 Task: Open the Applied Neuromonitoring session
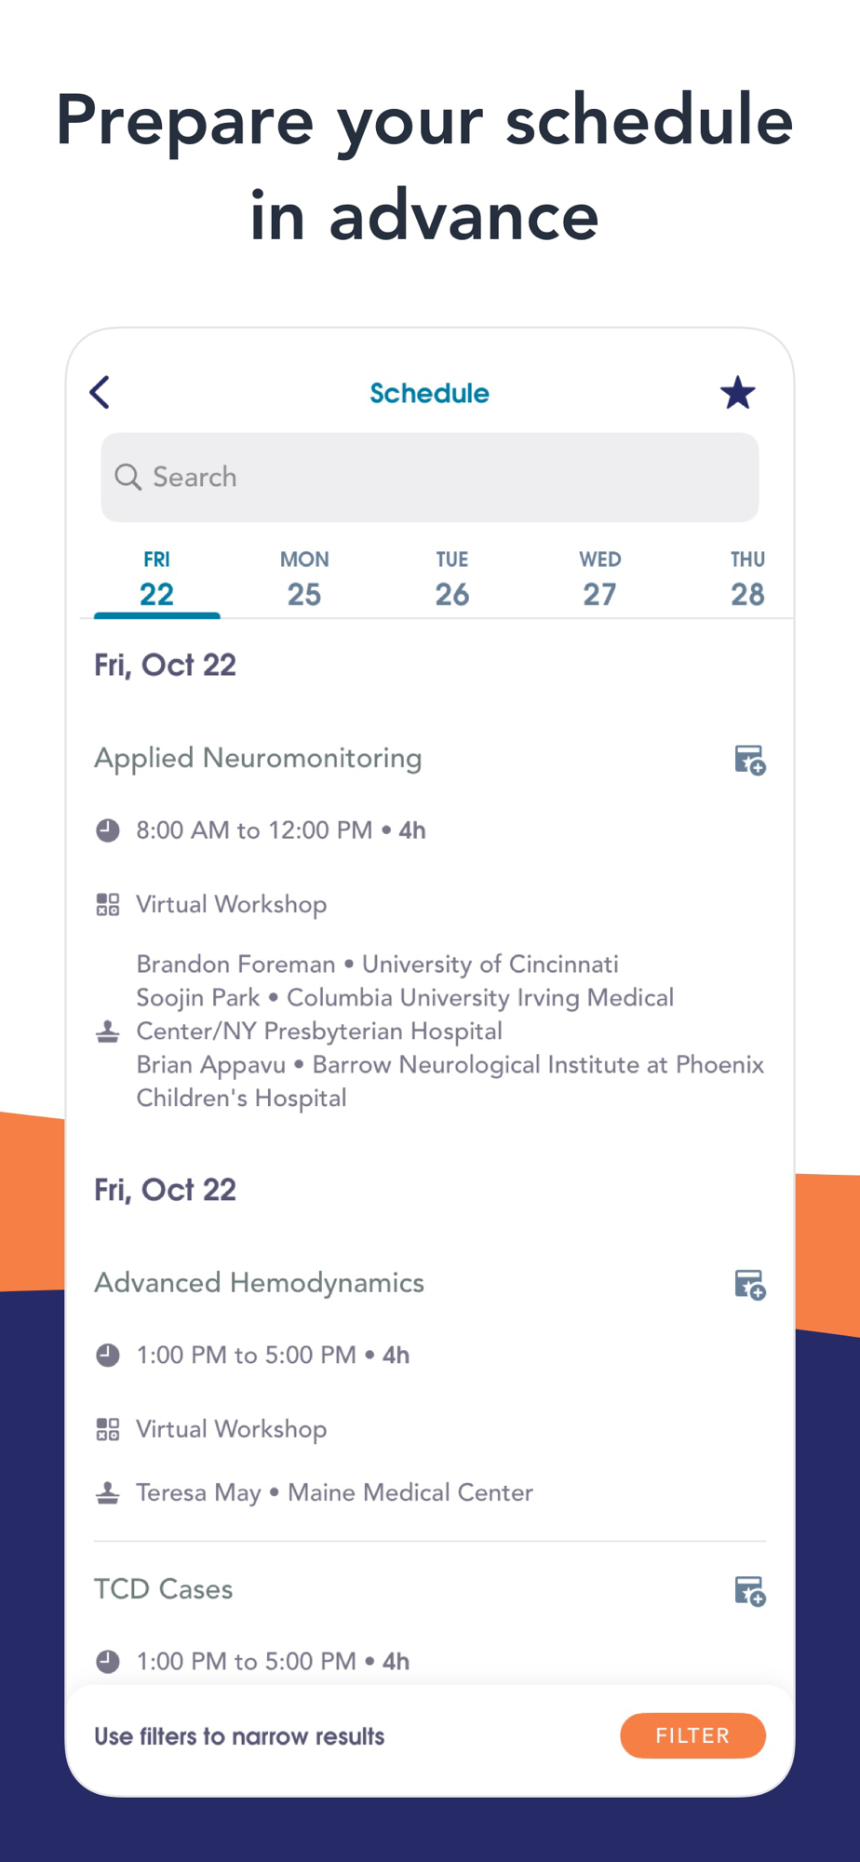coord(258,758)
